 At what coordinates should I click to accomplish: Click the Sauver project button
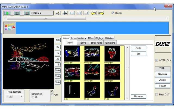pyautogui.click(x=163, y=86)
